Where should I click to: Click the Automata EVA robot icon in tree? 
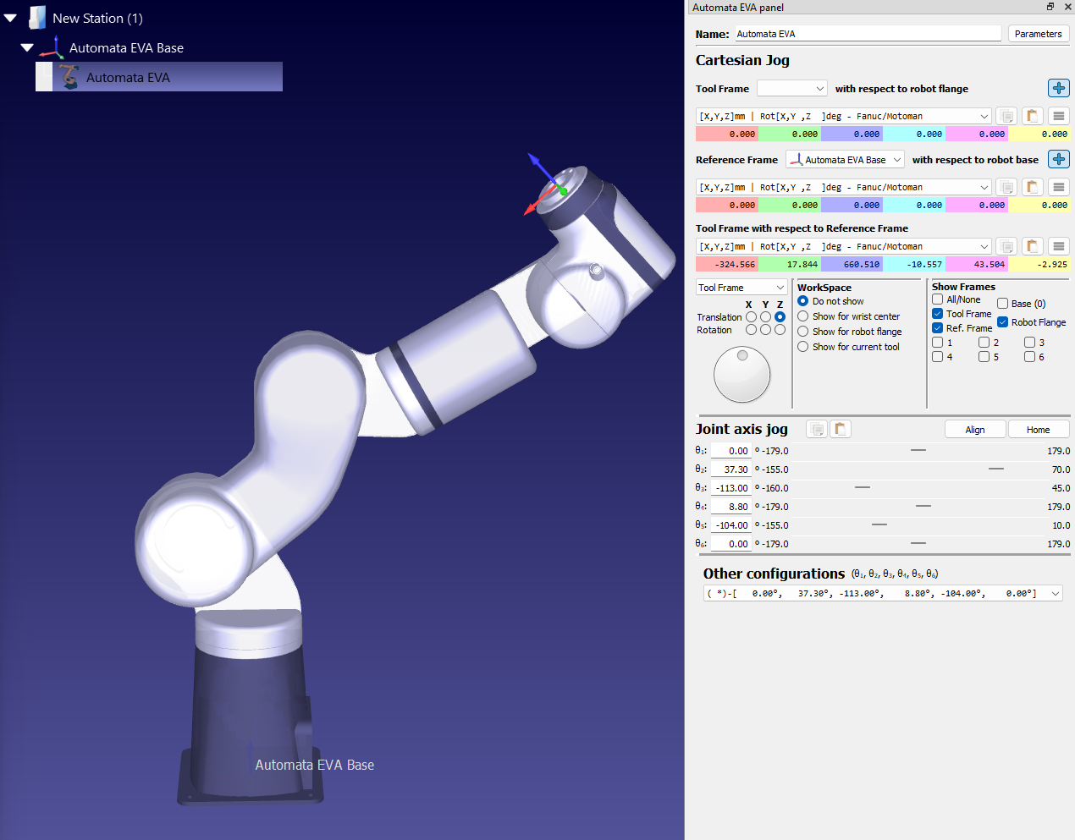click(69, 77)
